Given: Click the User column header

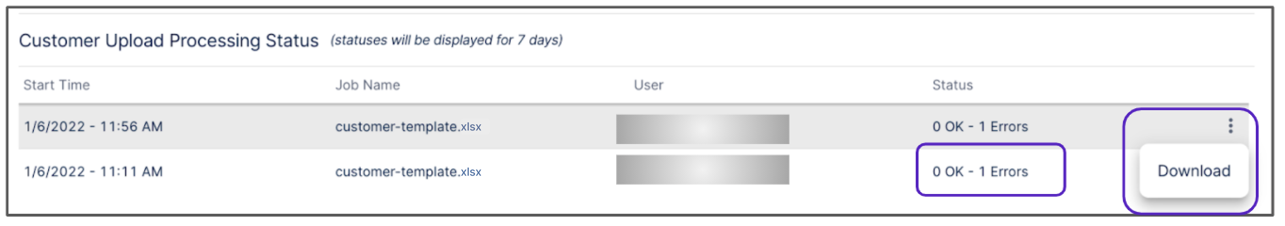Looking at the screenshot, I should pyautogui.click(x=648, y=85).
